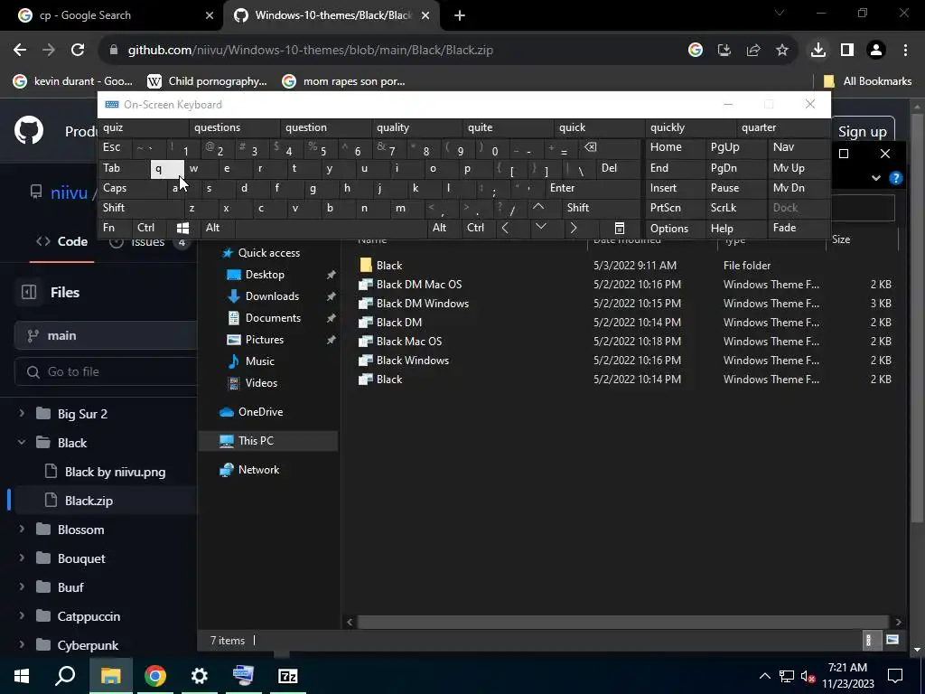Screen dimensions: 925x694
Task: Collapse the Black folder in tree
Action: pos(22,443)
